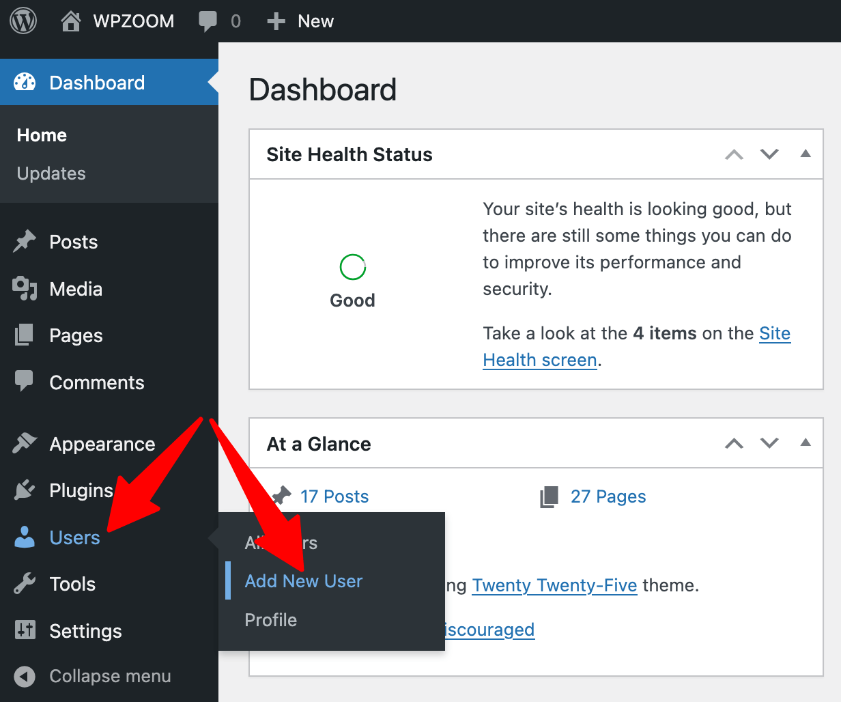Select Add New User submenu item
Screen dimensions: 841x702
pyautogui.click(x=304, y=581)
